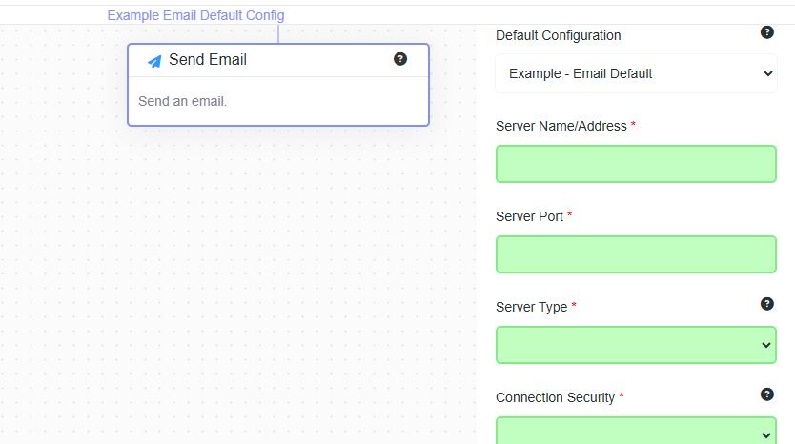Click the Default Configuration label
795x444 pixels.
click(559, 35)
